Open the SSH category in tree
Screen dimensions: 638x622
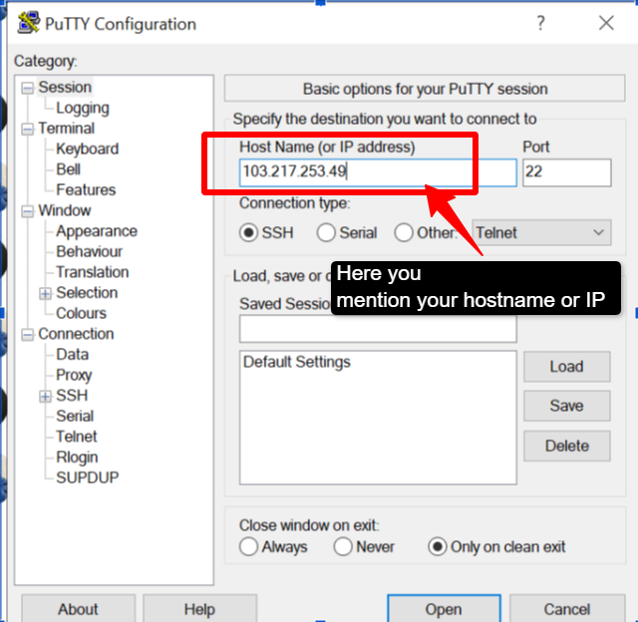(x=72, y=396)
